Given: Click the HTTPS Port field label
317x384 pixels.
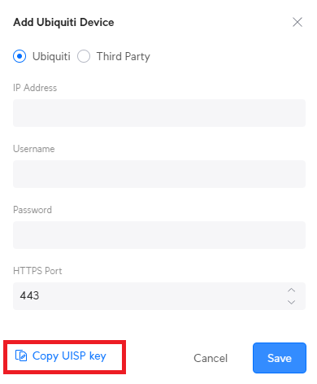Looking at the screenshot, I should [x=37, y=271].
